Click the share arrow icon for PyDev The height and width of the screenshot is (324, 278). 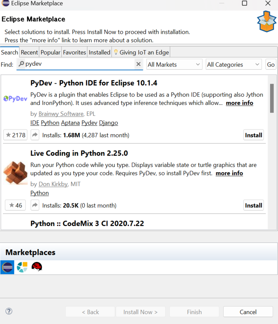click(35, 135)
